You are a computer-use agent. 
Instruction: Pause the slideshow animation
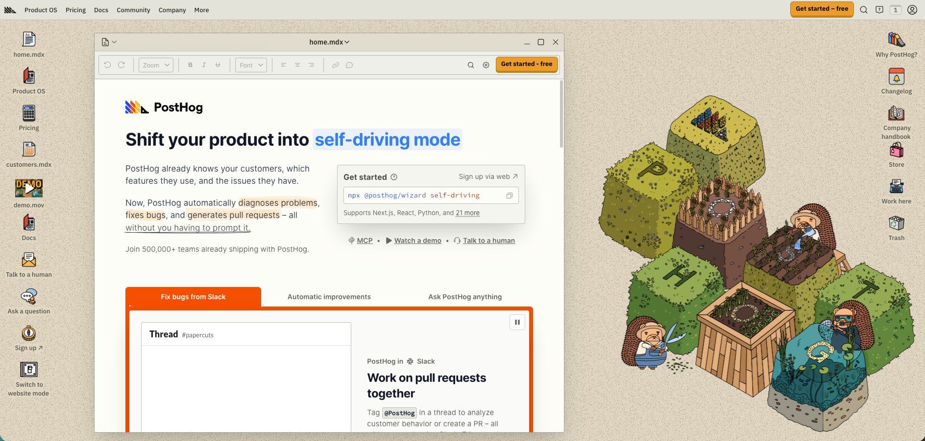click(x=517, y=322)
